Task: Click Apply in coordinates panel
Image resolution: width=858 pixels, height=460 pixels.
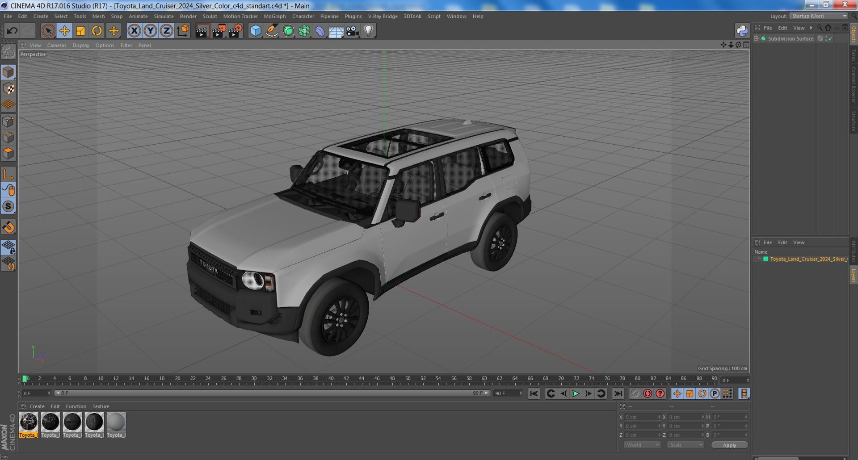Action: [729, 445]
